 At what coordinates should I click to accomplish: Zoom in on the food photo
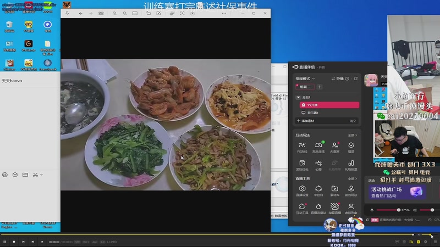(114, 13)
